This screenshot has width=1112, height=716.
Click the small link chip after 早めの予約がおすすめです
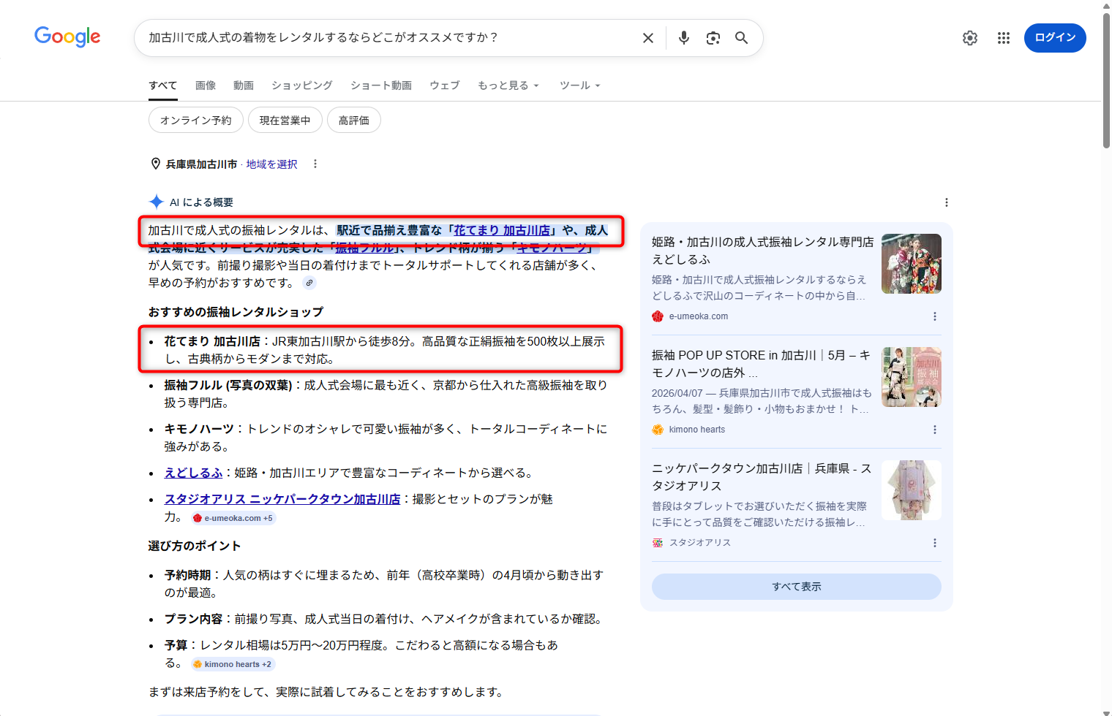tap(309, 283)
